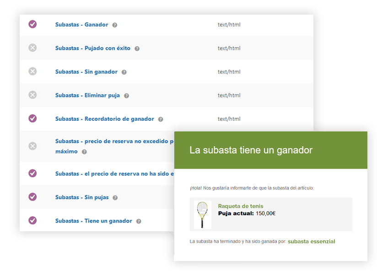388x278 pixels.
Task: Open help icon next to Recordatorio de ganador
Action: (x=161, y=119)
